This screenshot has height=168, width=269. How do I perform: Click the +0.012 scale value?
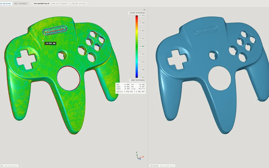click(x=141, y=38)
